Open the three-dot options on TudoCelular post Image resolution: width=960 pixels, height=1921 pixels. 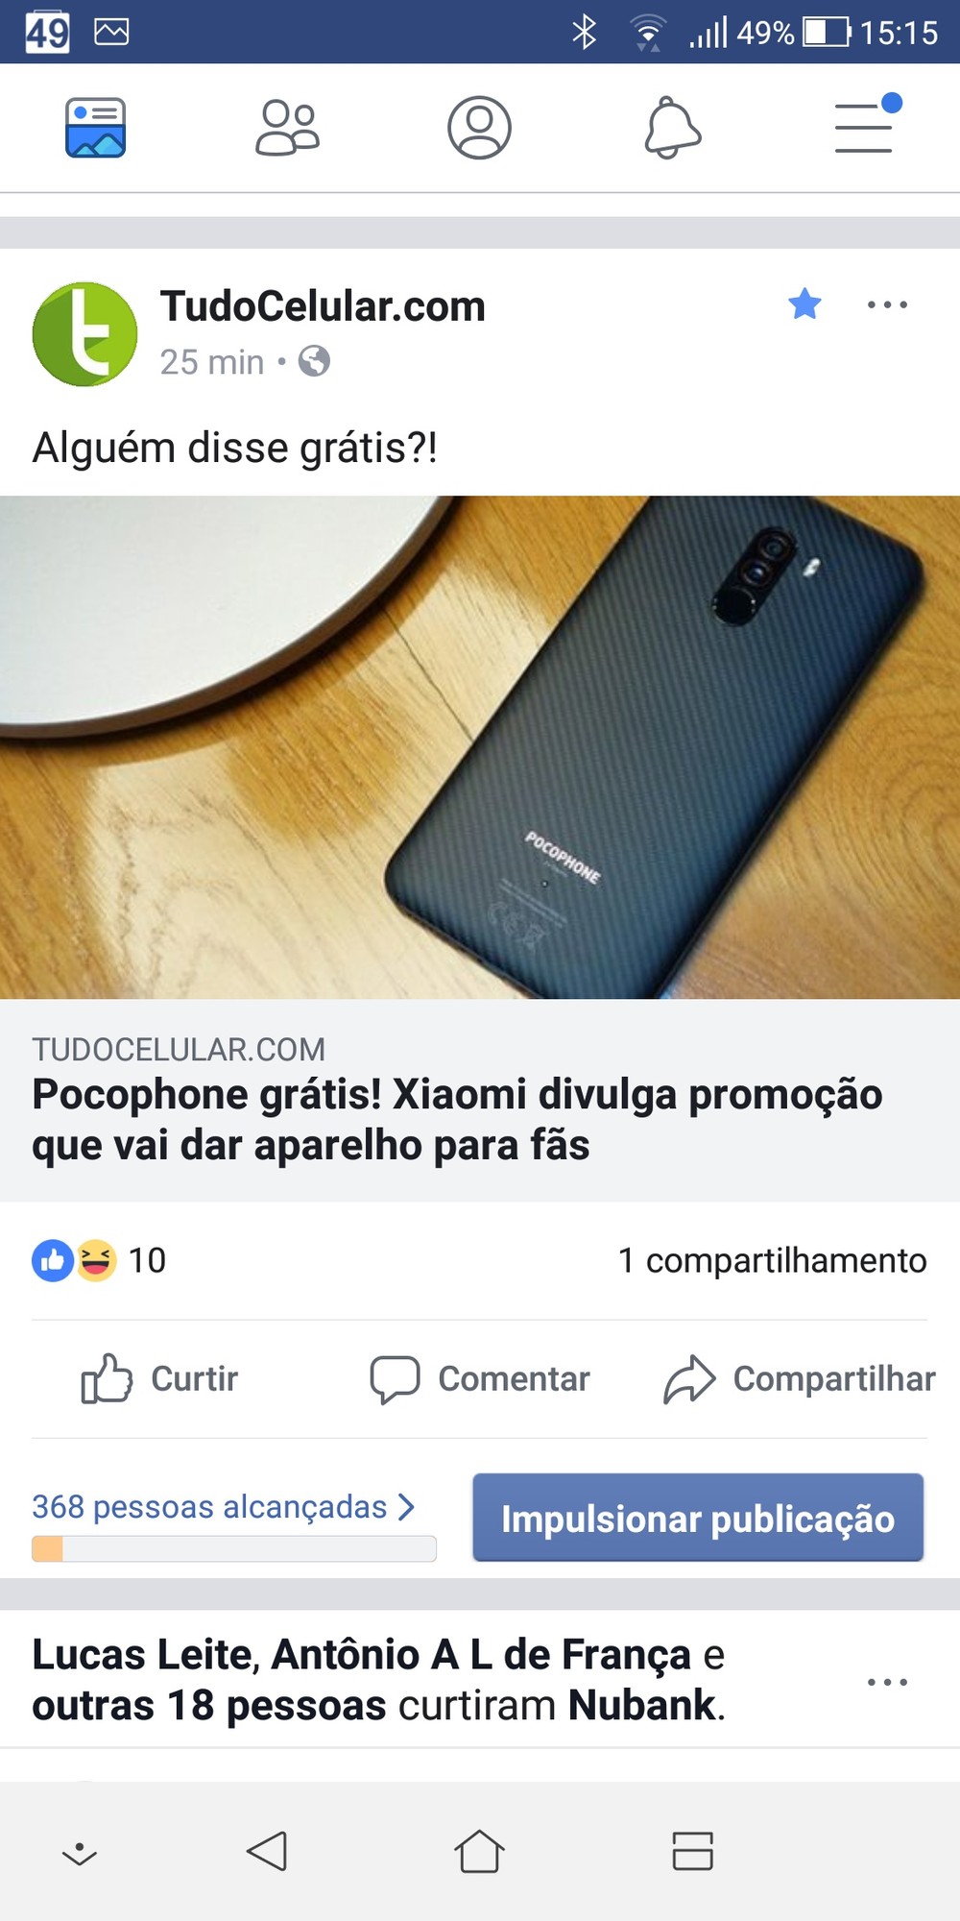point(887,305)
